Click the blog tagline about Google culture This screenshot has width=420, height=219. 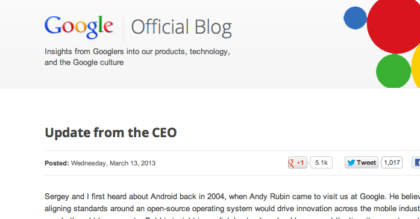pos(137,57)
